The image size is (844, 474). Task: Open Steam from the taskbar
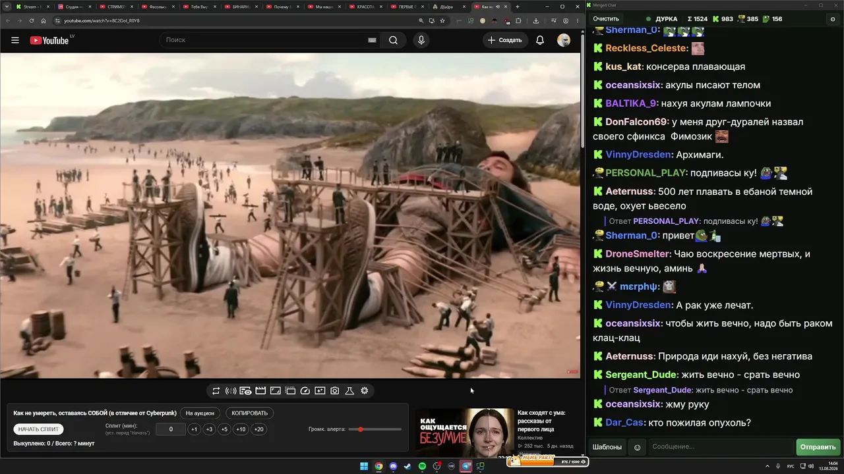(x=407, y=467)
